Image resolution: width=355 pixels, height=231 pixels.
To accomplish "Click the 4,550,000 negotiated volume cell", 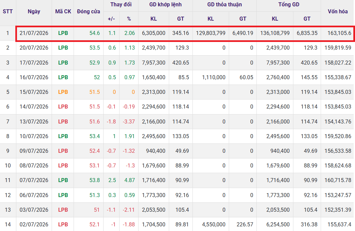I will point(214,224).
